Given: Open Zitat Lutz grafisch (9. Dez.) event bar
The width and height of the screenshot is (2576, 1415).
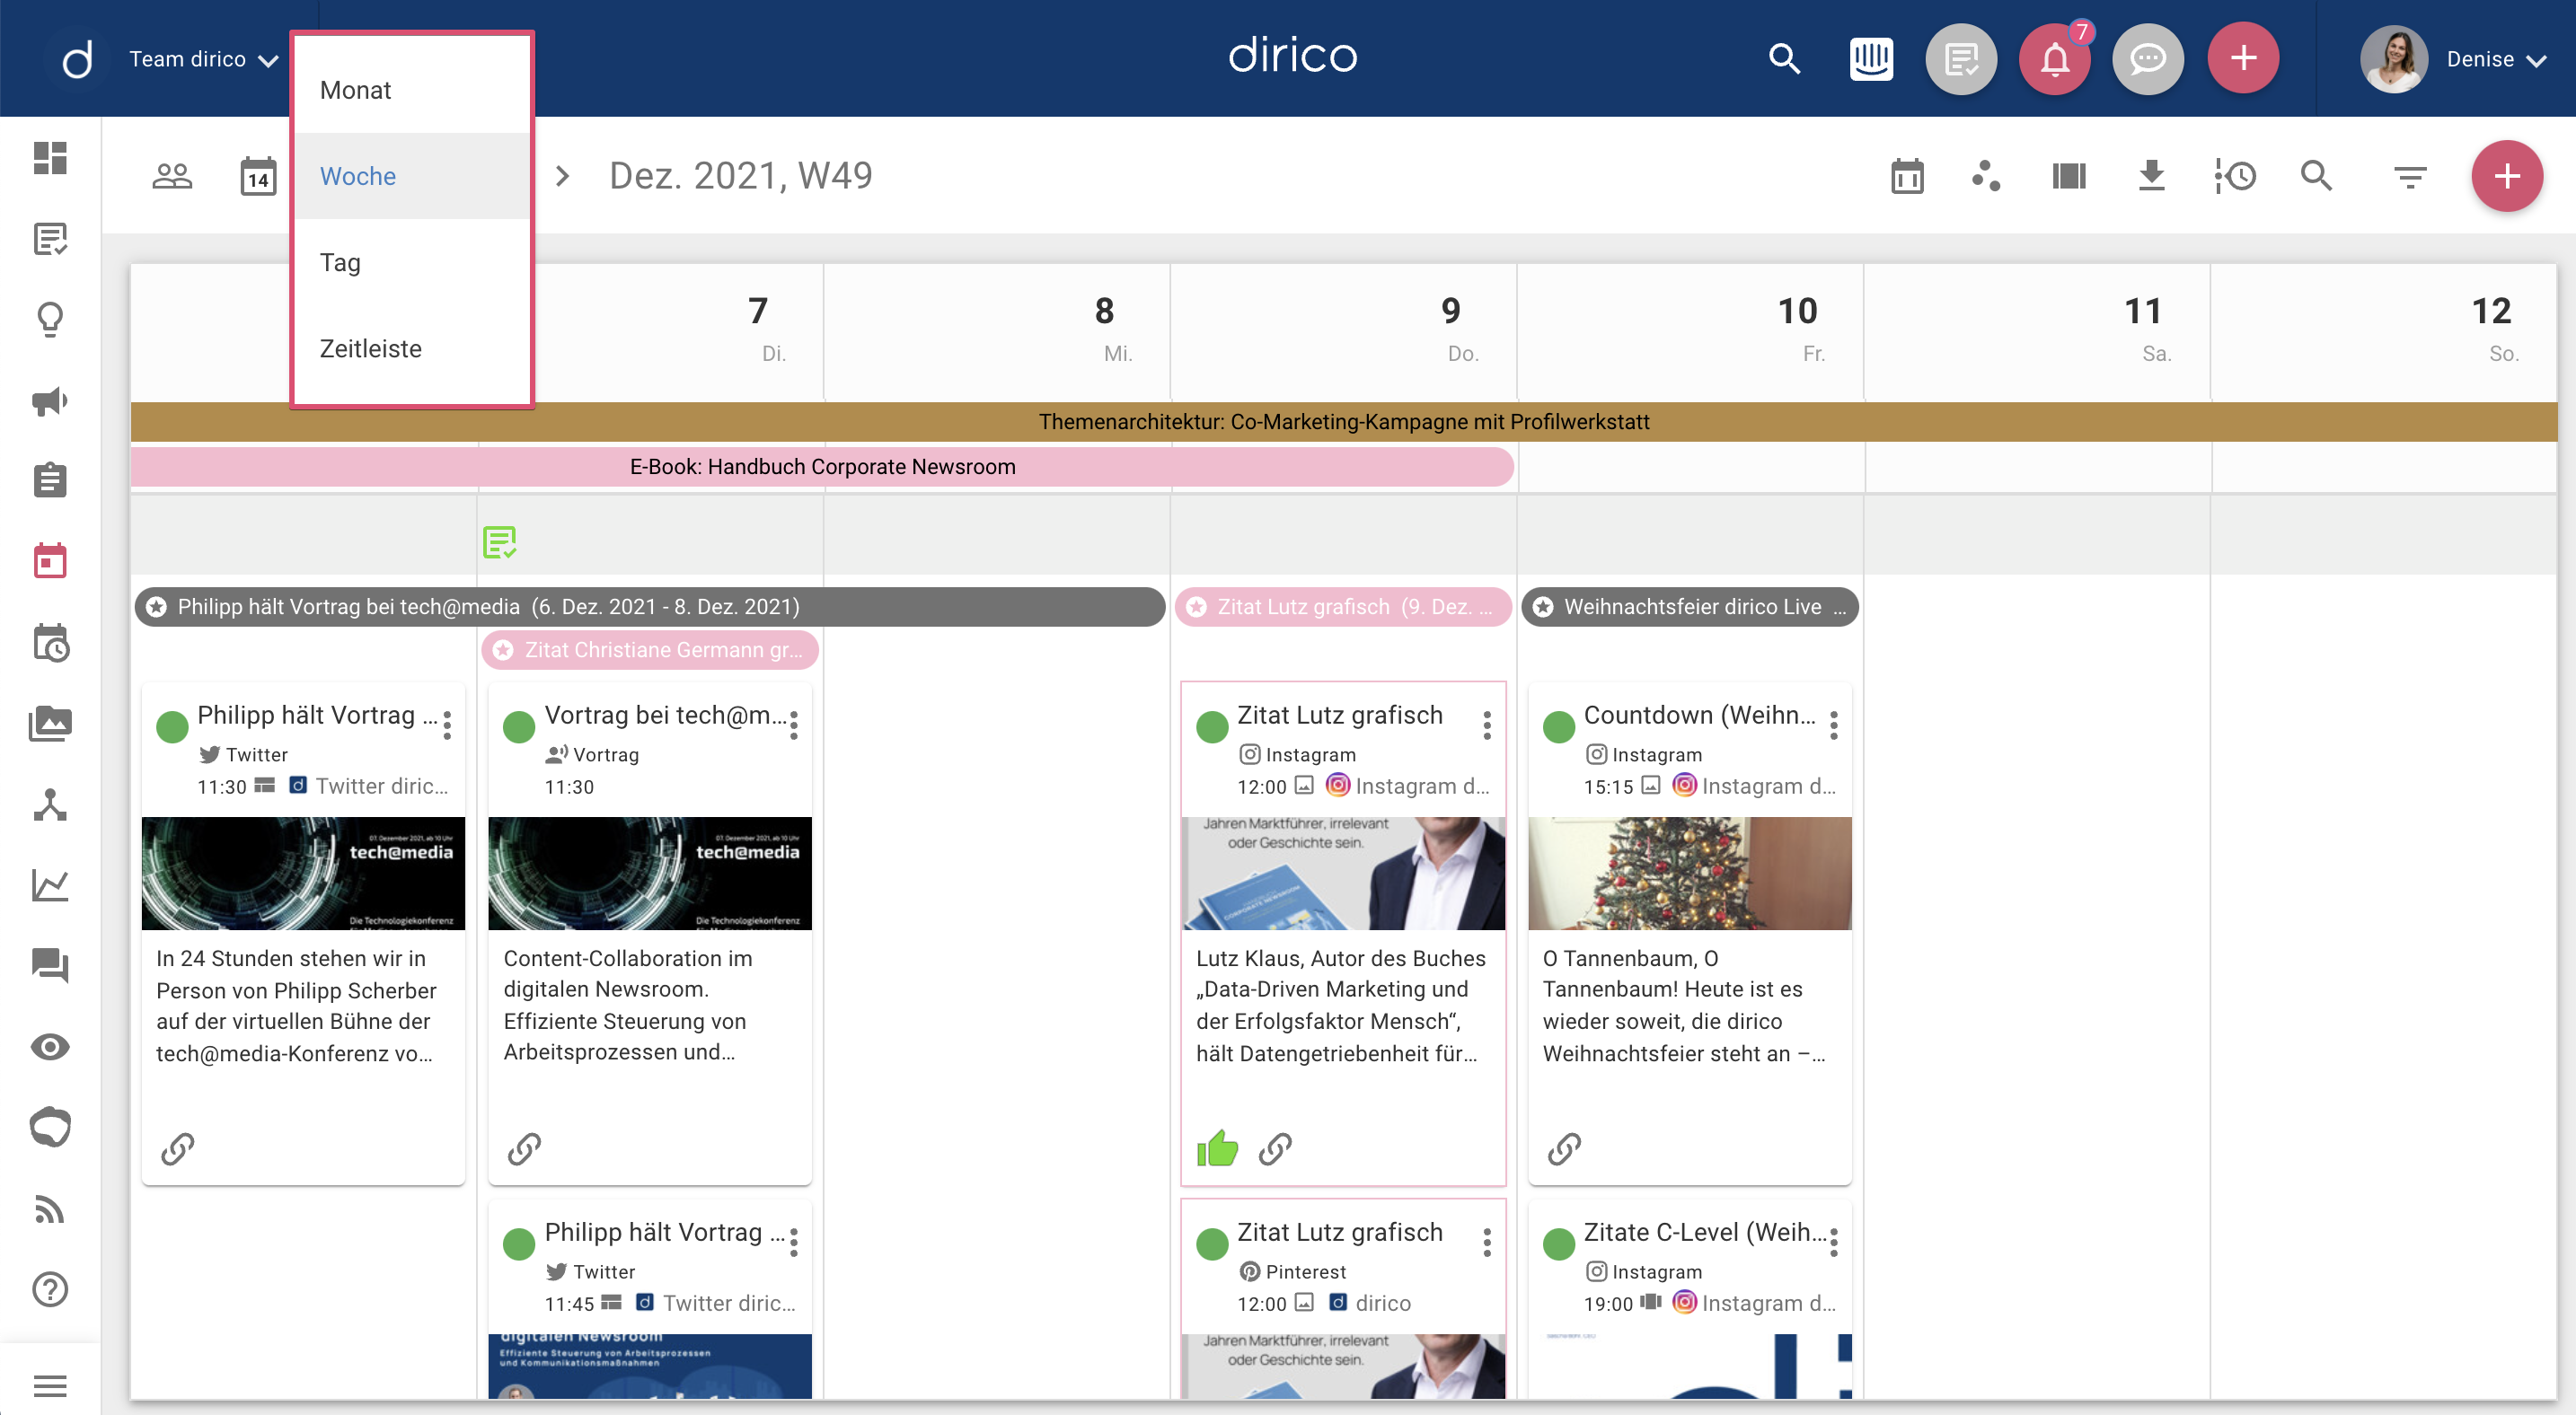Looking at the screenshot, I should coord(1343,607).
